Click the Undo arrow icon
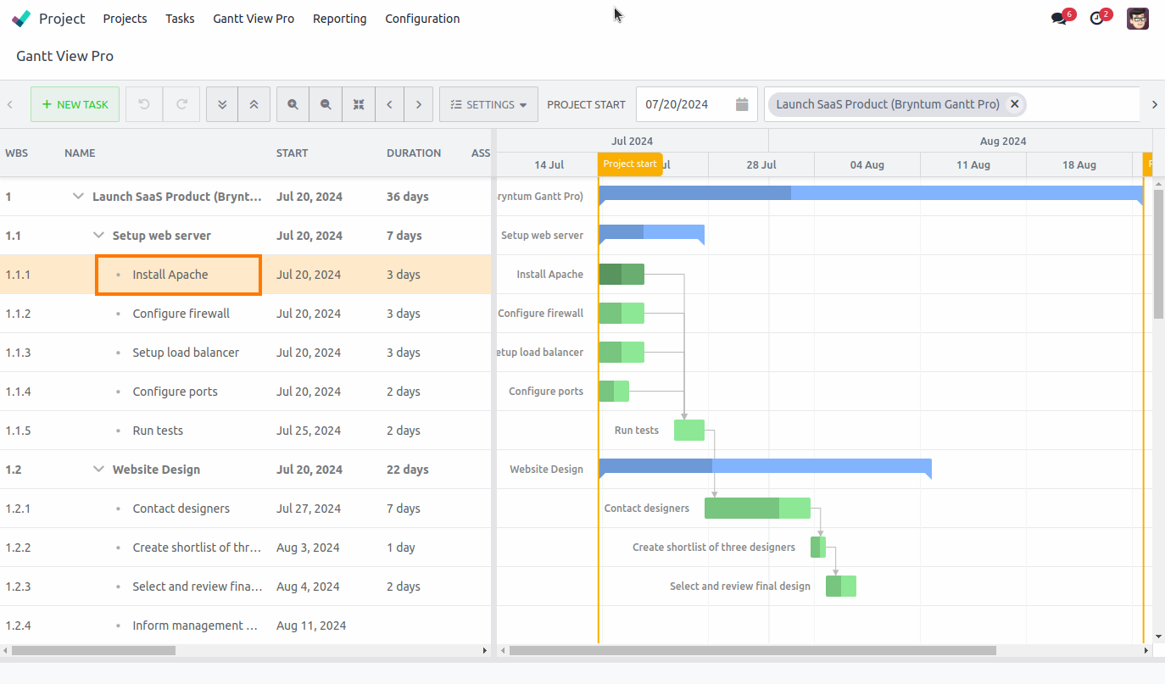Image resolution: width=1165 pixels, height=684 pixels. [x=143, y=103]
